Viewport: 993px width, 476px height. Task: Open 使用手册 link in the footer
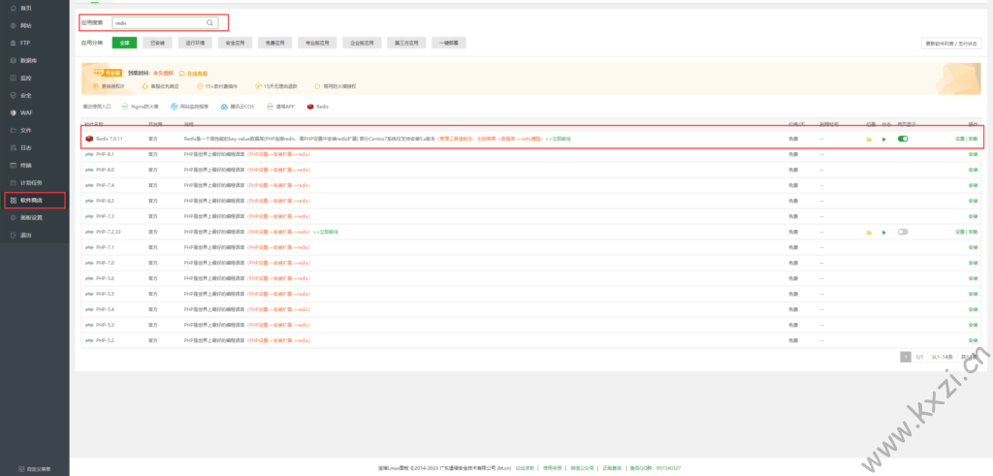click(553, 468)
